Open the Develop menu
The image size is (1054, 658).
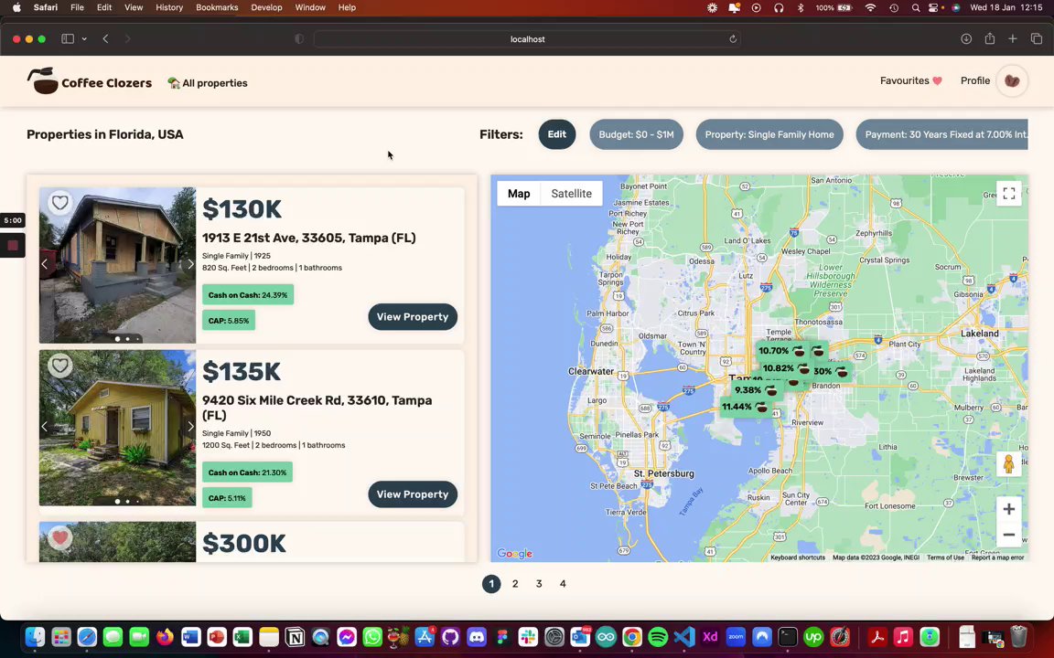[x=266, y=7]
